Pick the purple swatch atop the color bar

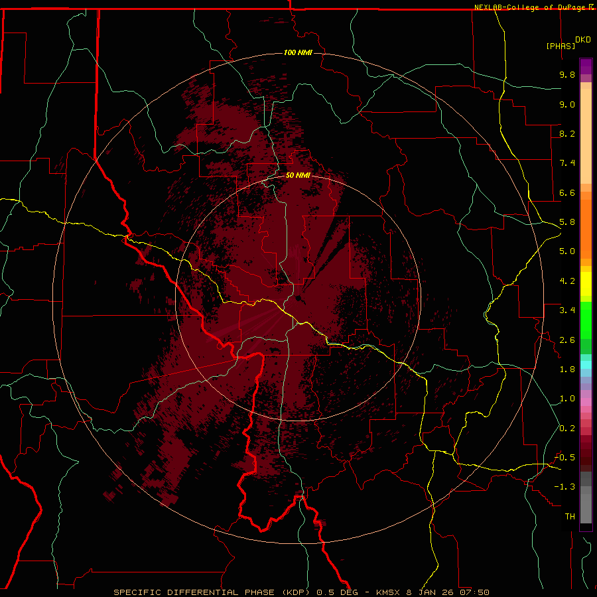click(x=586, y=66)
